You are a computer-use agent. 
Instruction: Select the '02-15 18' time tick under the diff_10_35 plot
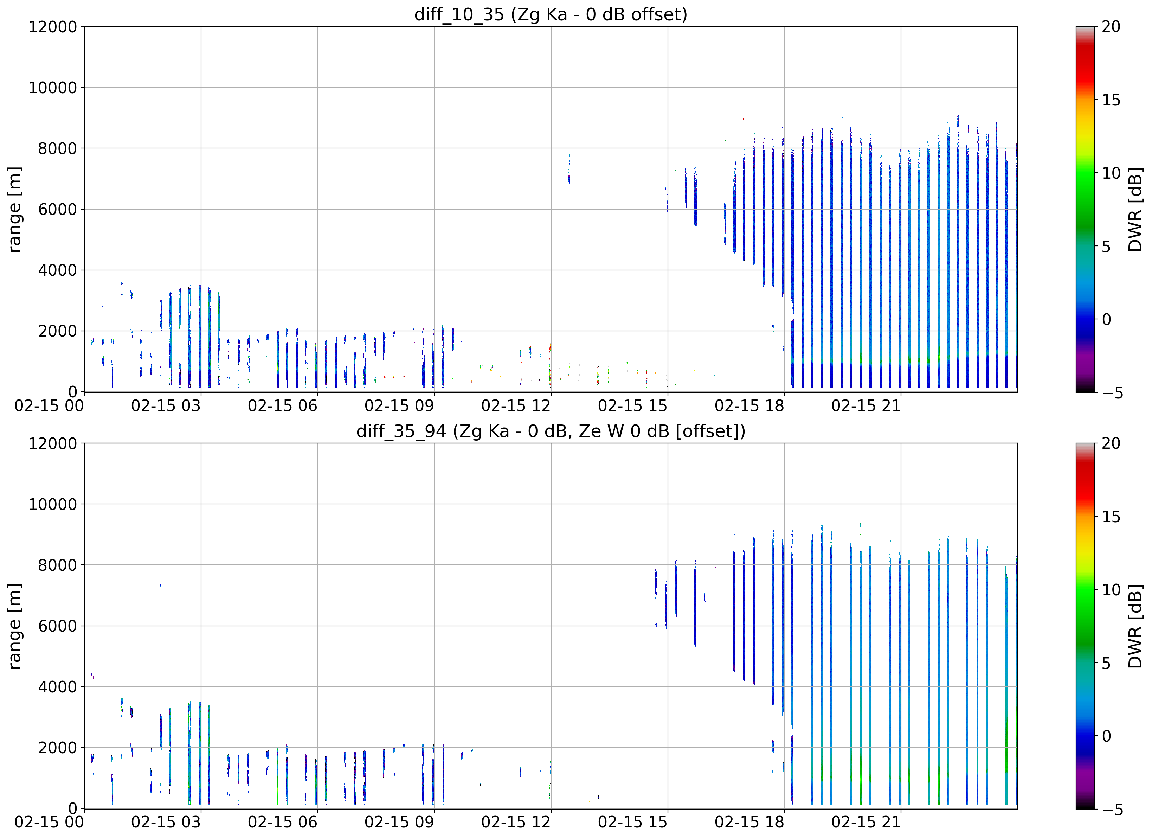749,406
